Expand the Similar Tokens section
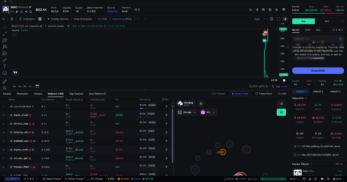The image size is (347, 182). pyautogui.click(x=302, y=164)
